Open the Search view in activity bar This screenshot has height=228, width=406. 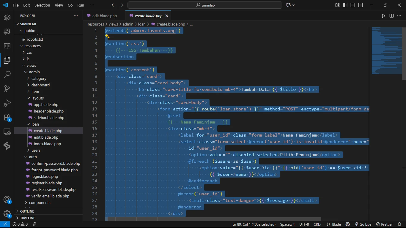[x=7, y=74]
